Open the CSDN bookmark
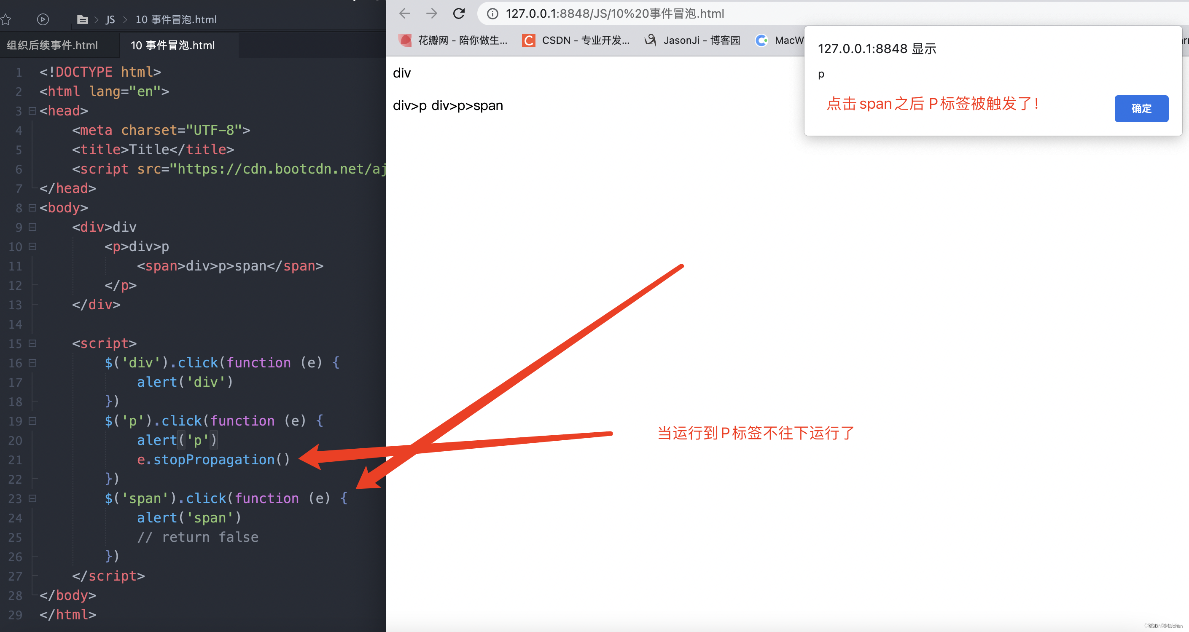Image resolution: width=1189 pixels, height=632 pixels. [576, 40]
